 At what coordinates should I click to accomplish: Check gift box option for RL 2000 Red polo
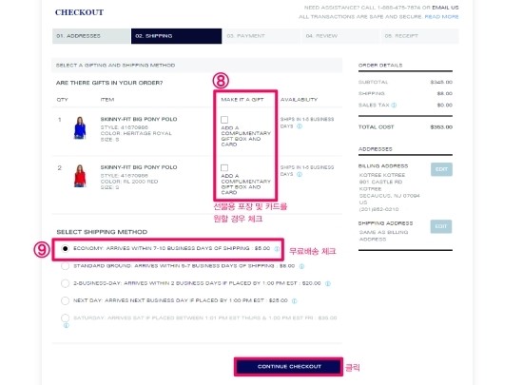pos(224,167)
